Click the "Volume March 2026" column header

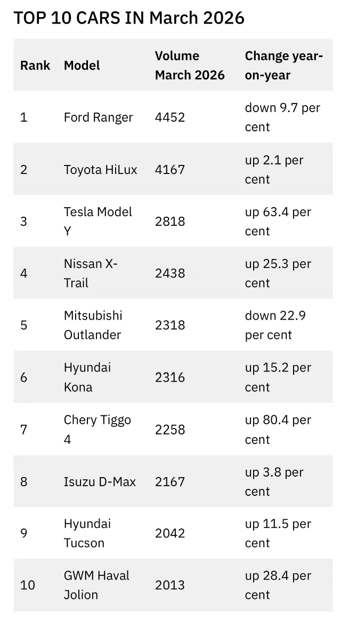pyautogui.click(x=190, y=66)
